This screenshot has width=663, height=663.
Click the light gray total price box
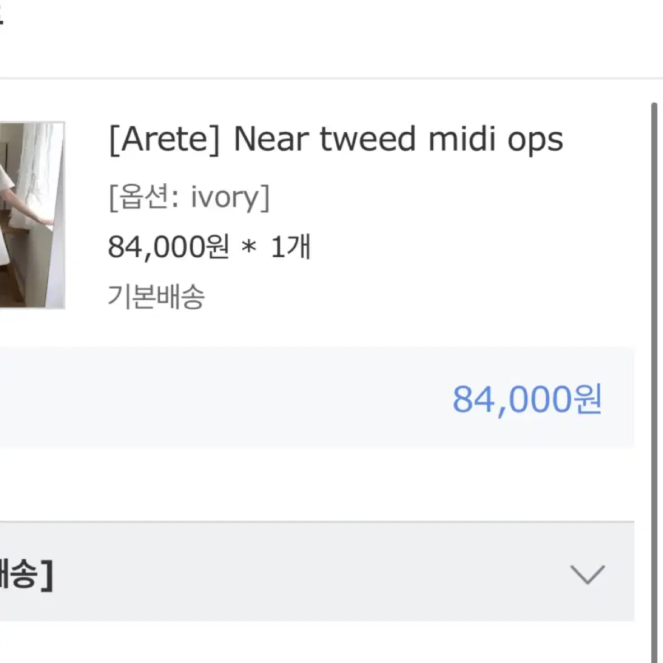pos(317,397)
